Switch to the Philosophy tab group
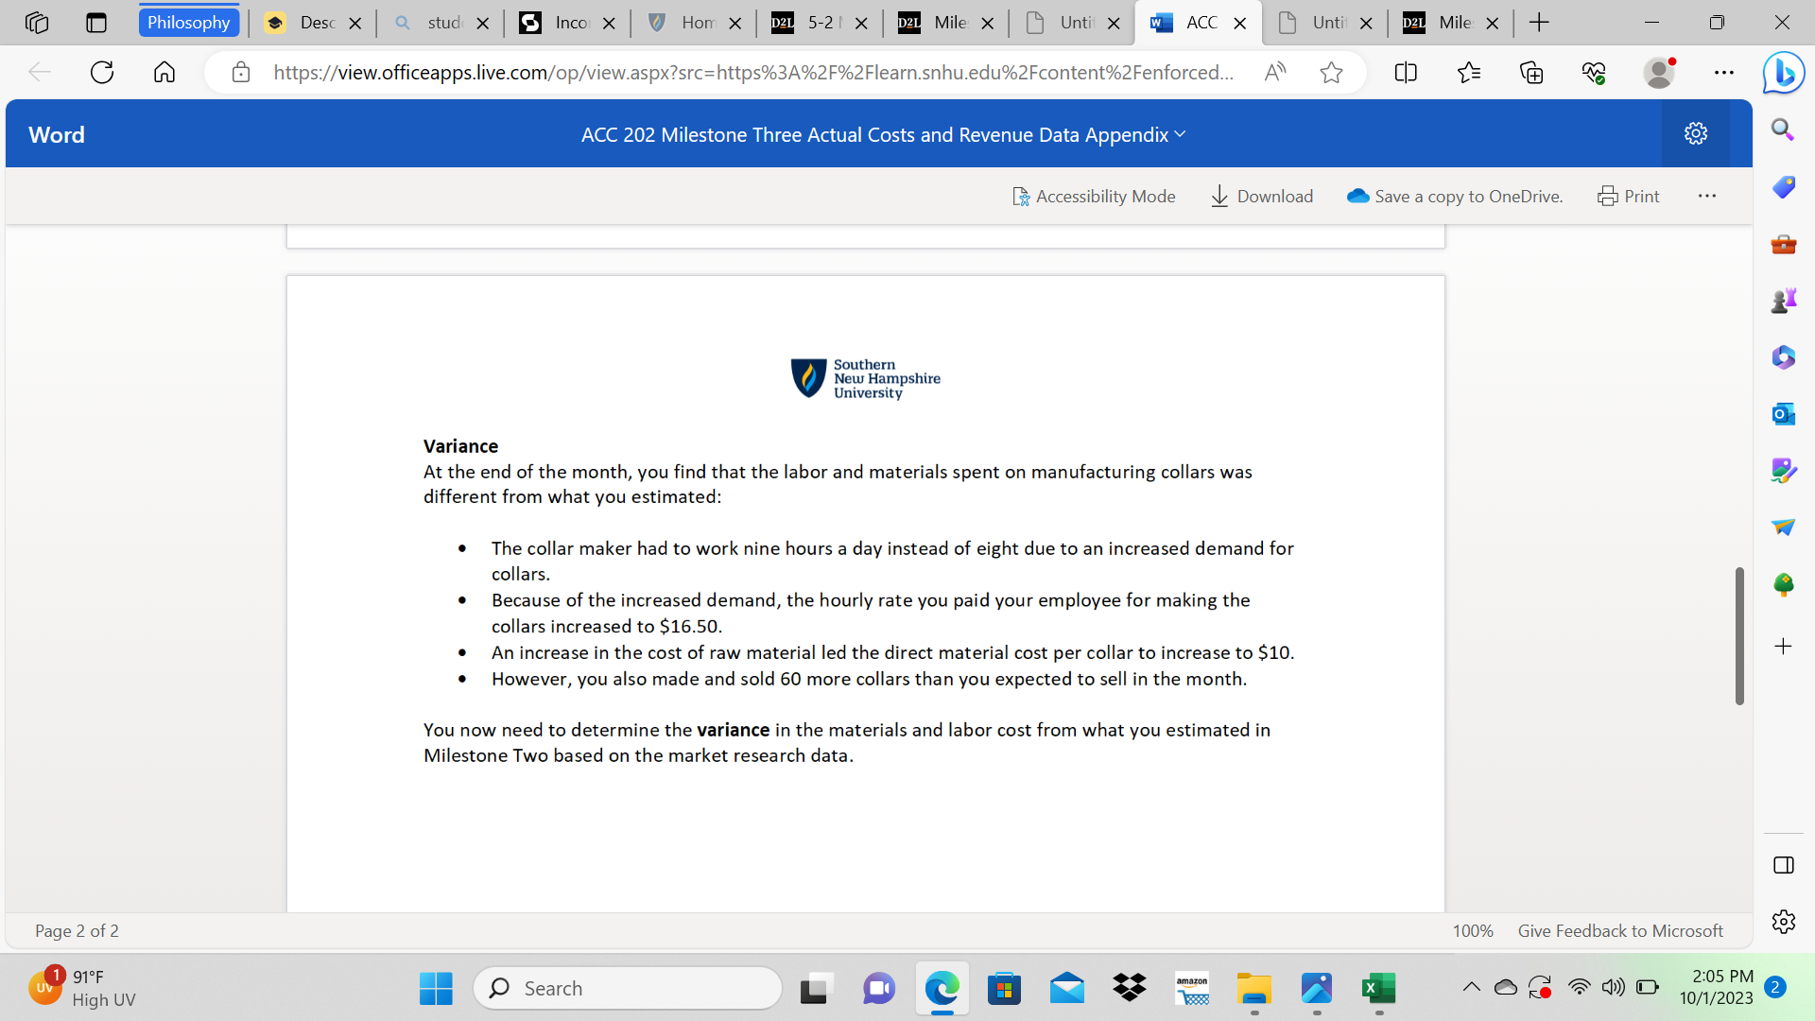This screenshot has width=1815, height=1021. (188, 22)
